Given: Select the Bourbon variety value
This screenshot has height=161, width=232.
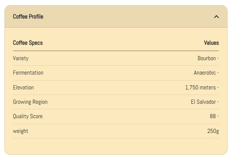Looking at the screenshot, I should click(x=207, y=58).
